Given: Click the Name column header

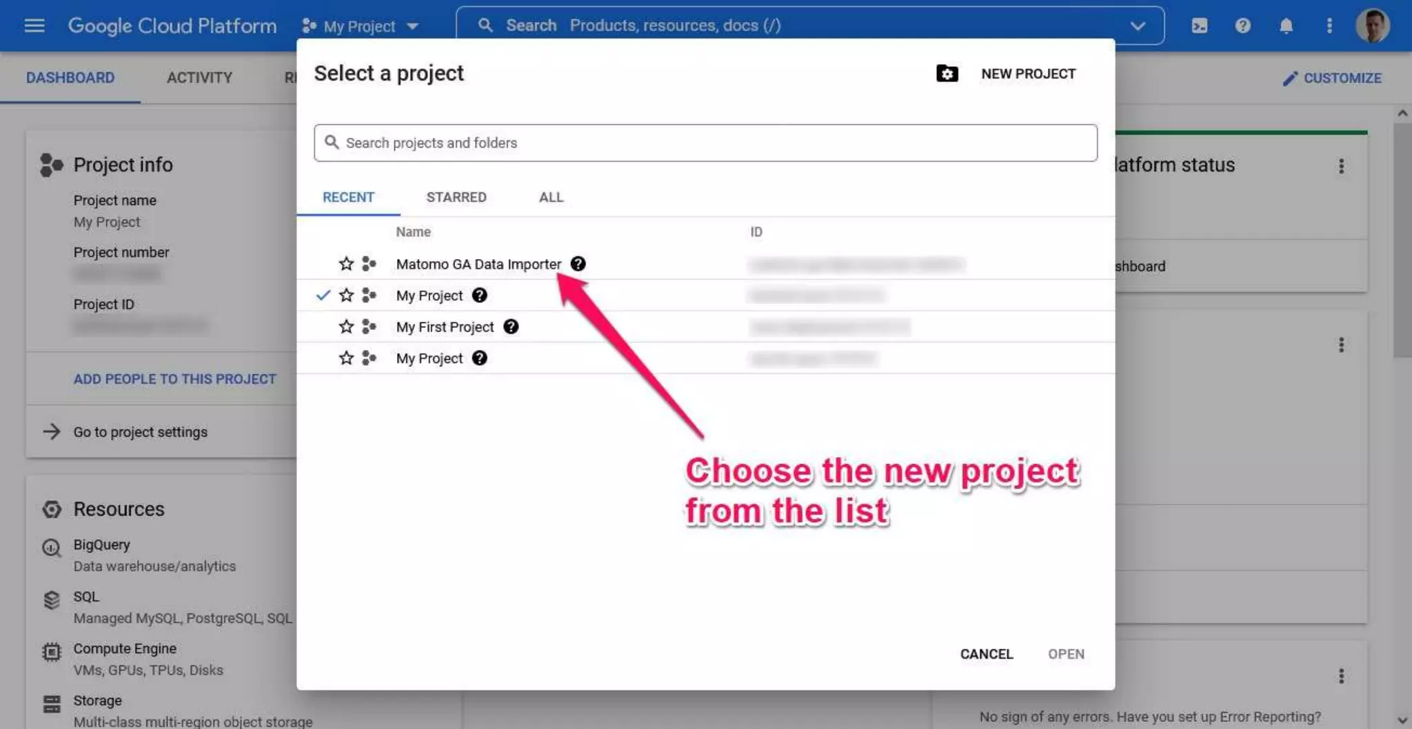Looking at the screenshot, I should click(x=413, y=232).
